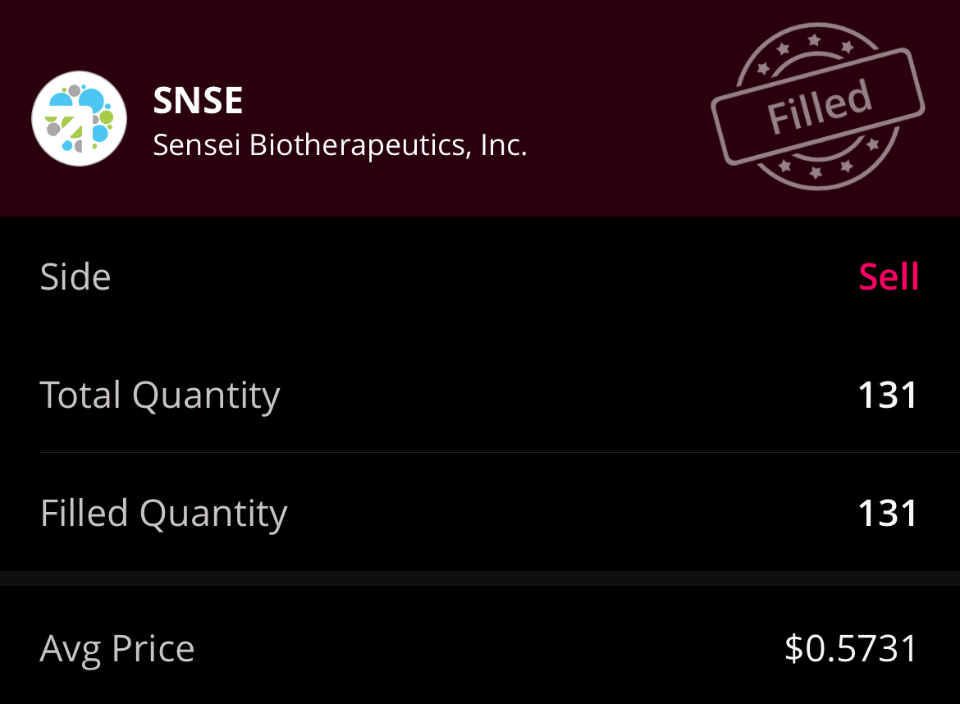This screenshot has width=960, height=704.
Task: Open Sensei Biotherapeutics, Inc. company name
Action: click(340, 145)
